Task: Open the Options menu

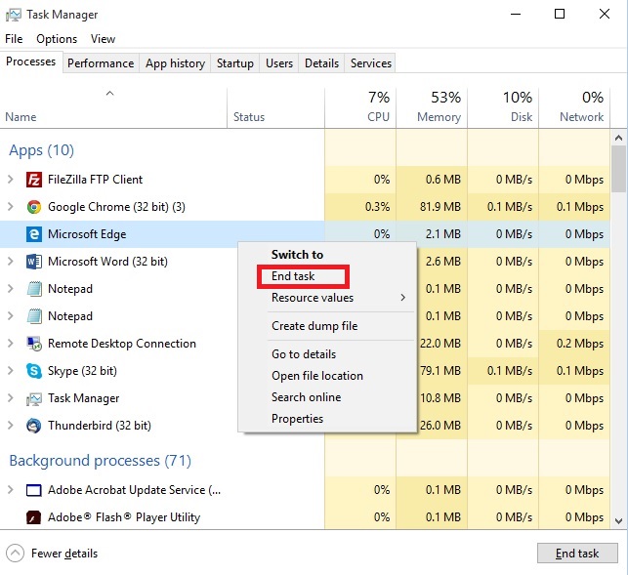Action: 57,39
